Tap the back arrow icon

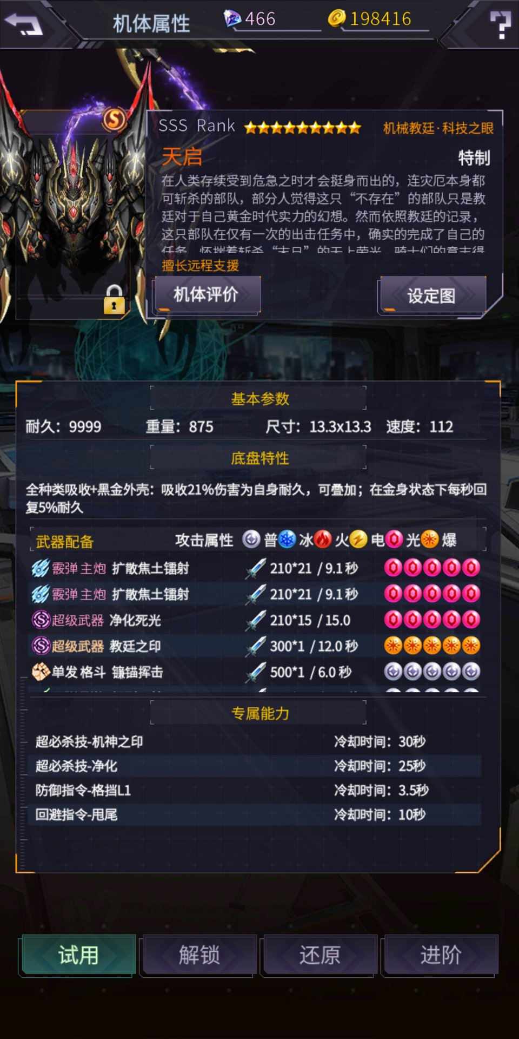click(x=23, y=23)
